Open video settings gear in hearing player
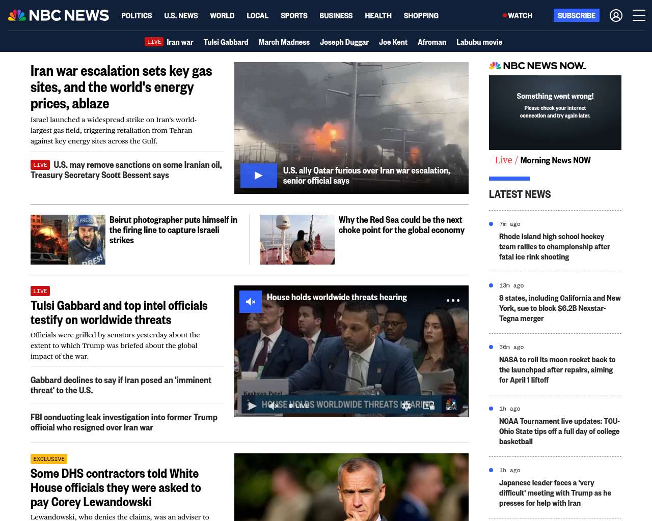 tap(406, 406)
